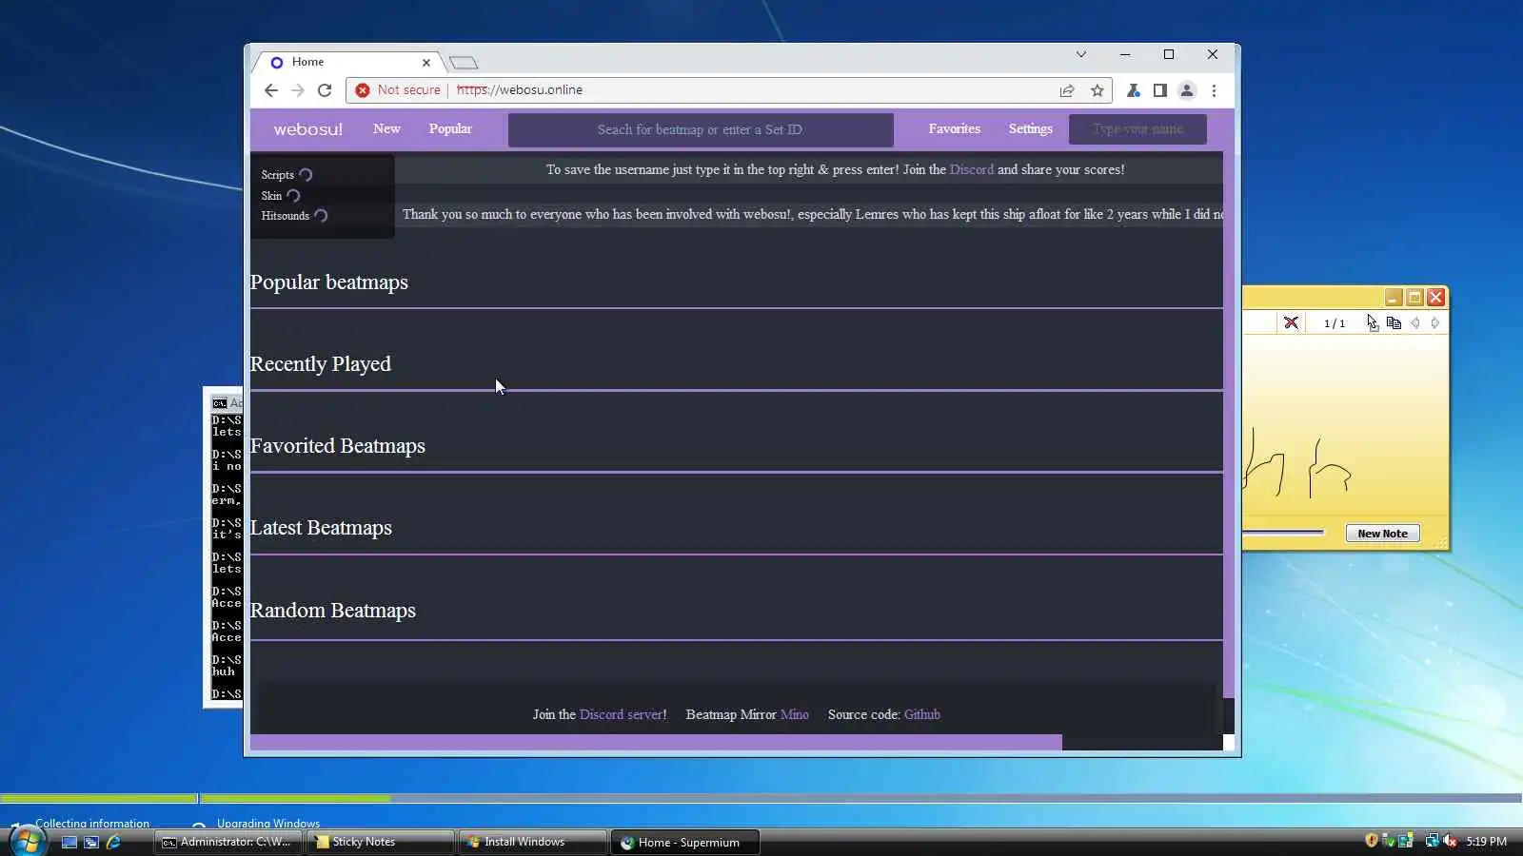Expand the tab search chevron

[x=1081, y=54]
